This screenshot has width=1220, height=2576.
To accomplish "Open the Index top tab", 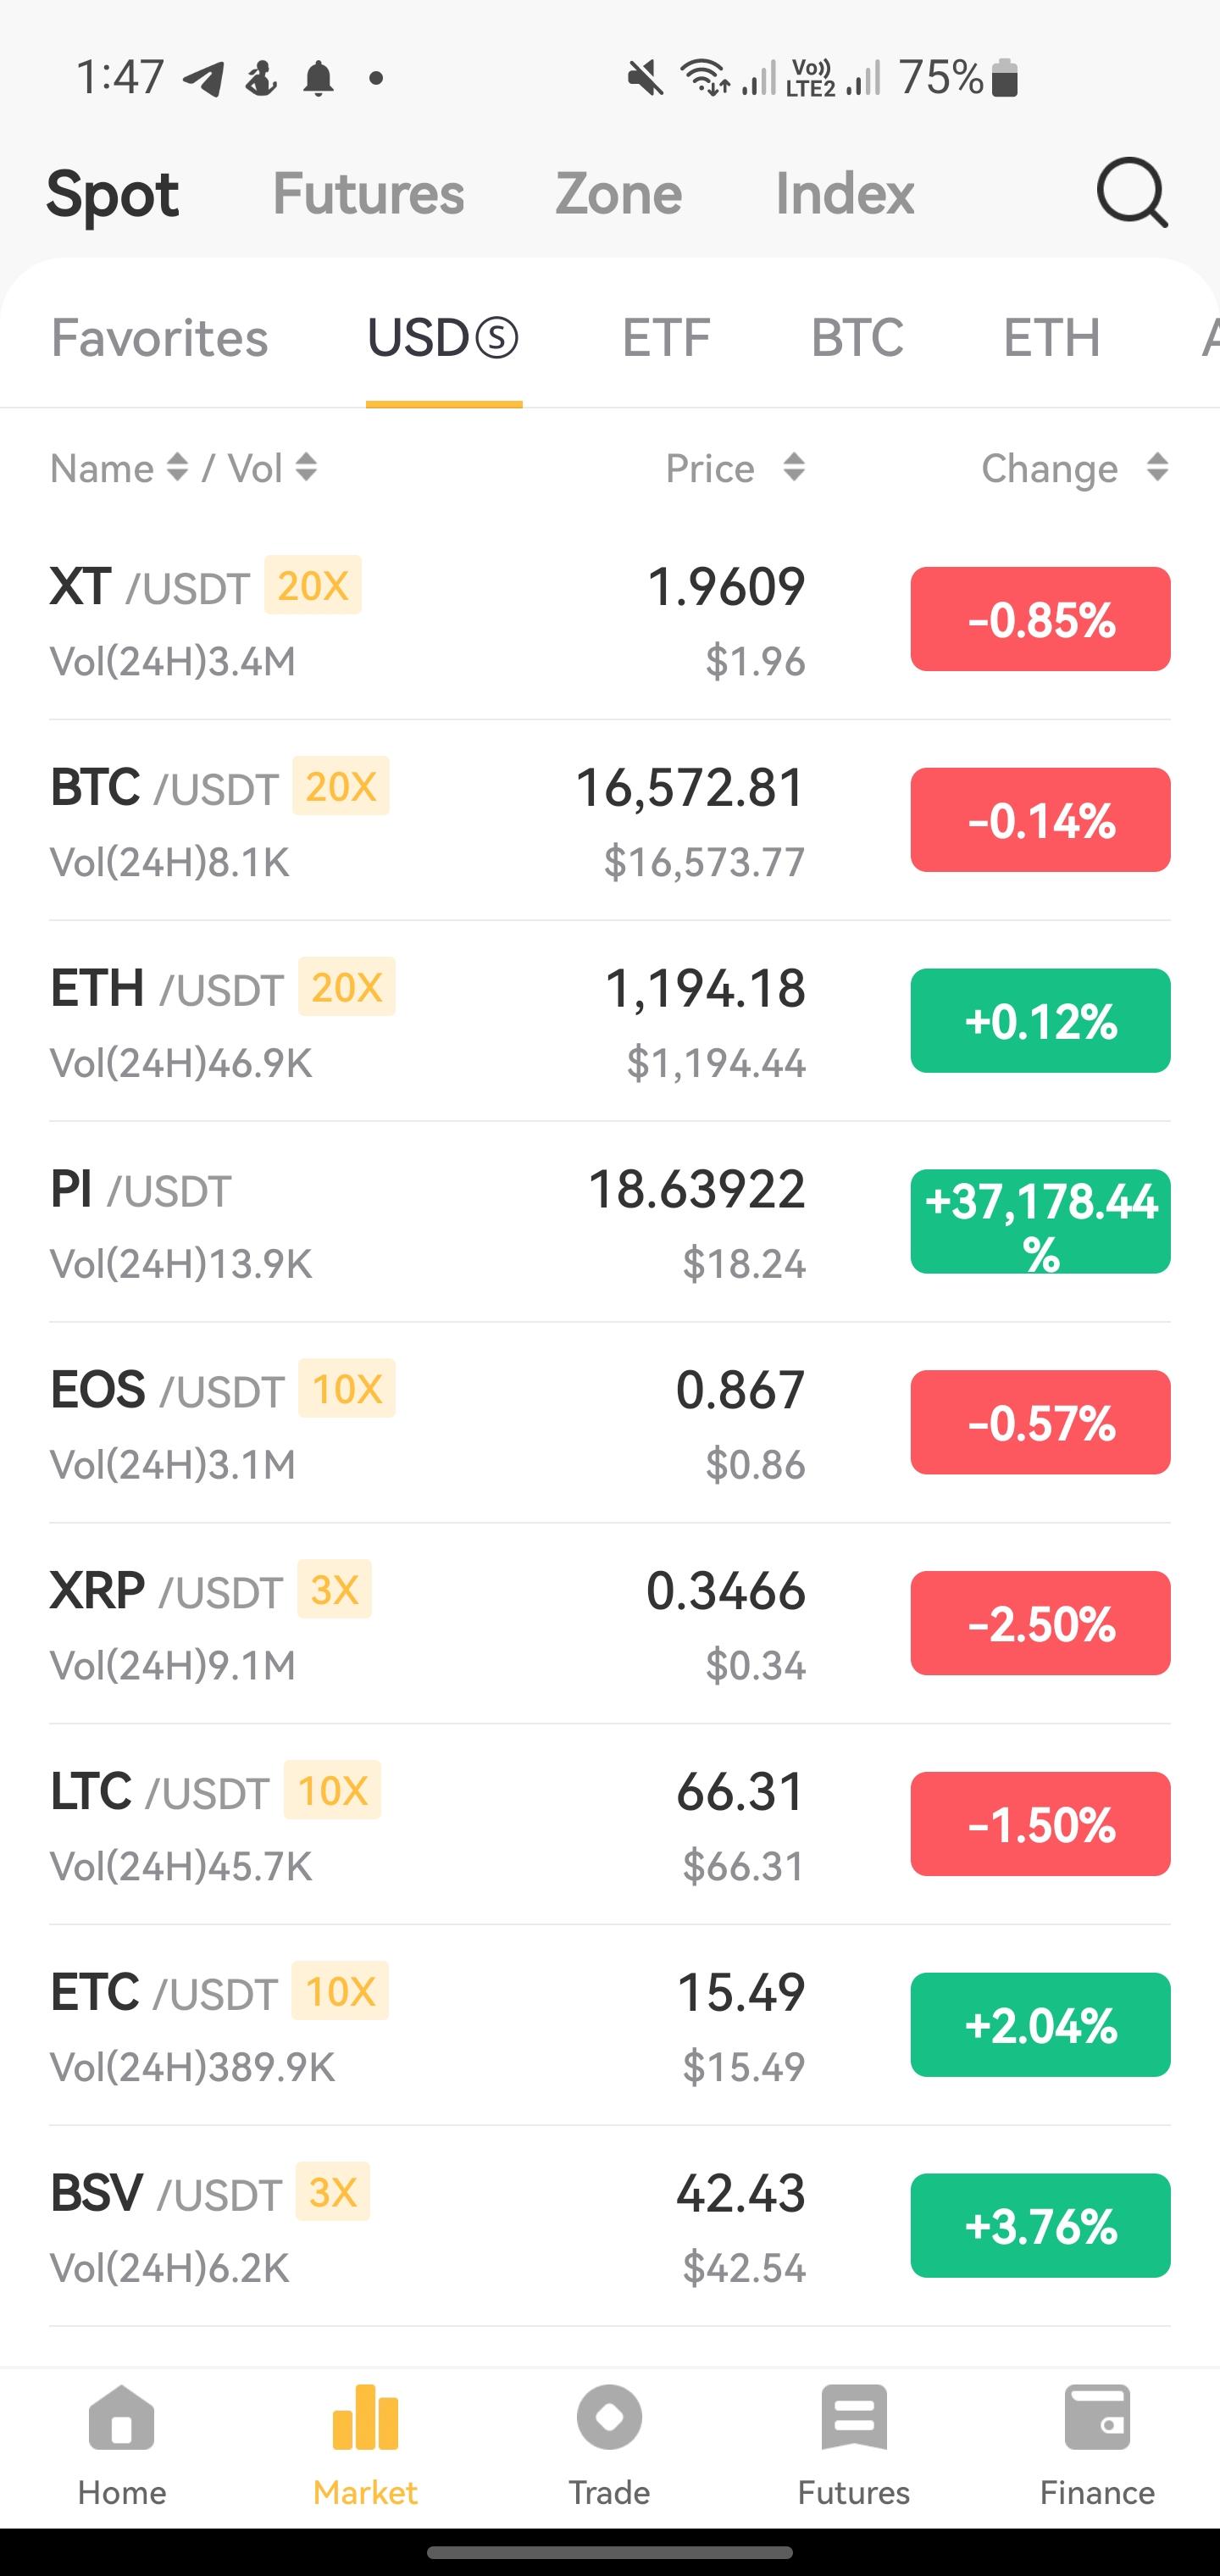I will click(x=845, y=193).
